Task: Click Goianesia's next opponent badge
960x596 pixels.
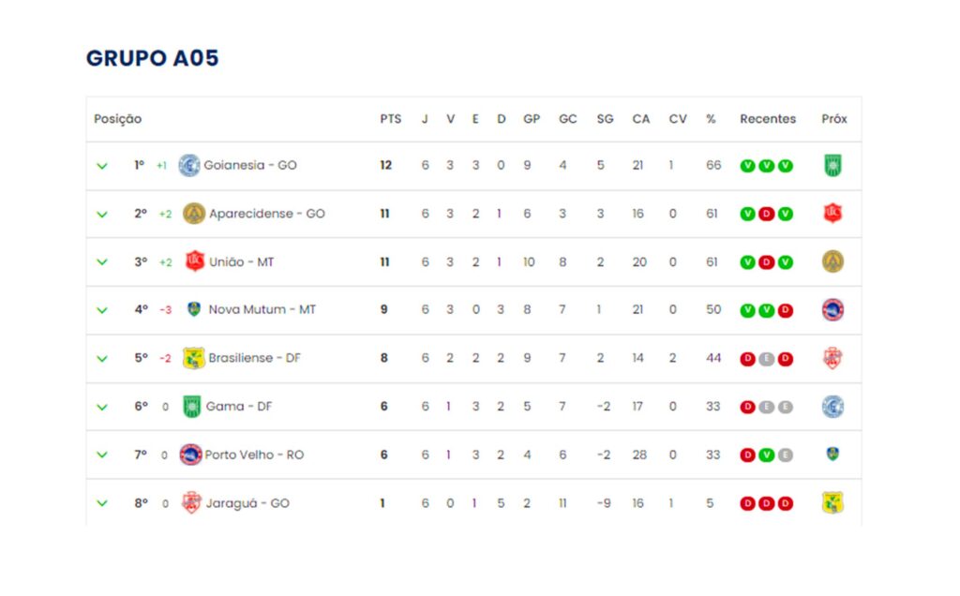Action: pyautogui.click(x=832, y=165)
